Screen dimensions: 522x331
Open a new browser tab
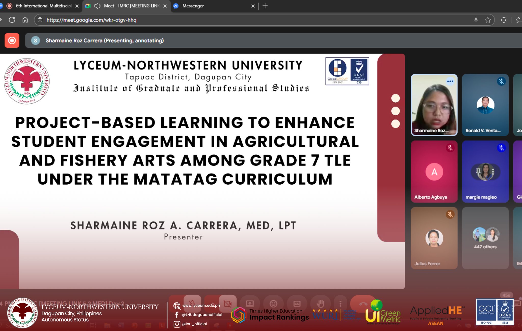tap(265, 6)
